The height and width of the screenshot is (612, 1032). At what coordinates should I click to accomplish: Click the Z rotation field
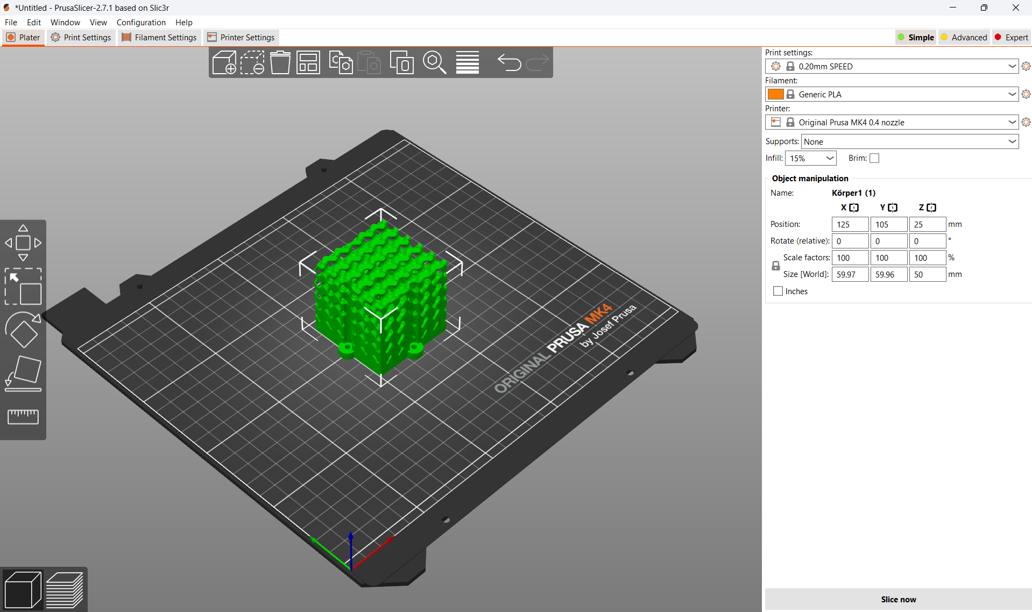[928, 241]
